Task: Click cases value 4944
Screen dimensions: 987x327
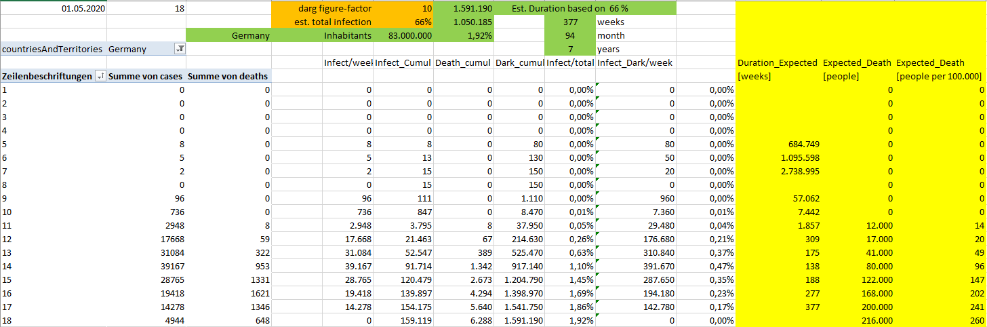Action: point(145,320)
